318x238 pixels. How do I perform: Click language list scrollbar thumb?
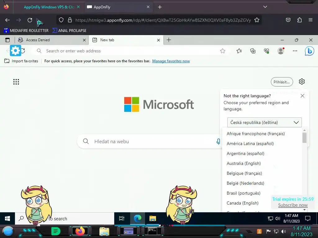tap(304, 137)
